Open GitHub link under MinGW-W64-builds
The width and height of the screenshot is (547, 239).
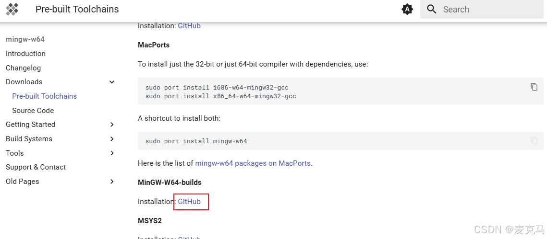coord(189,202)
